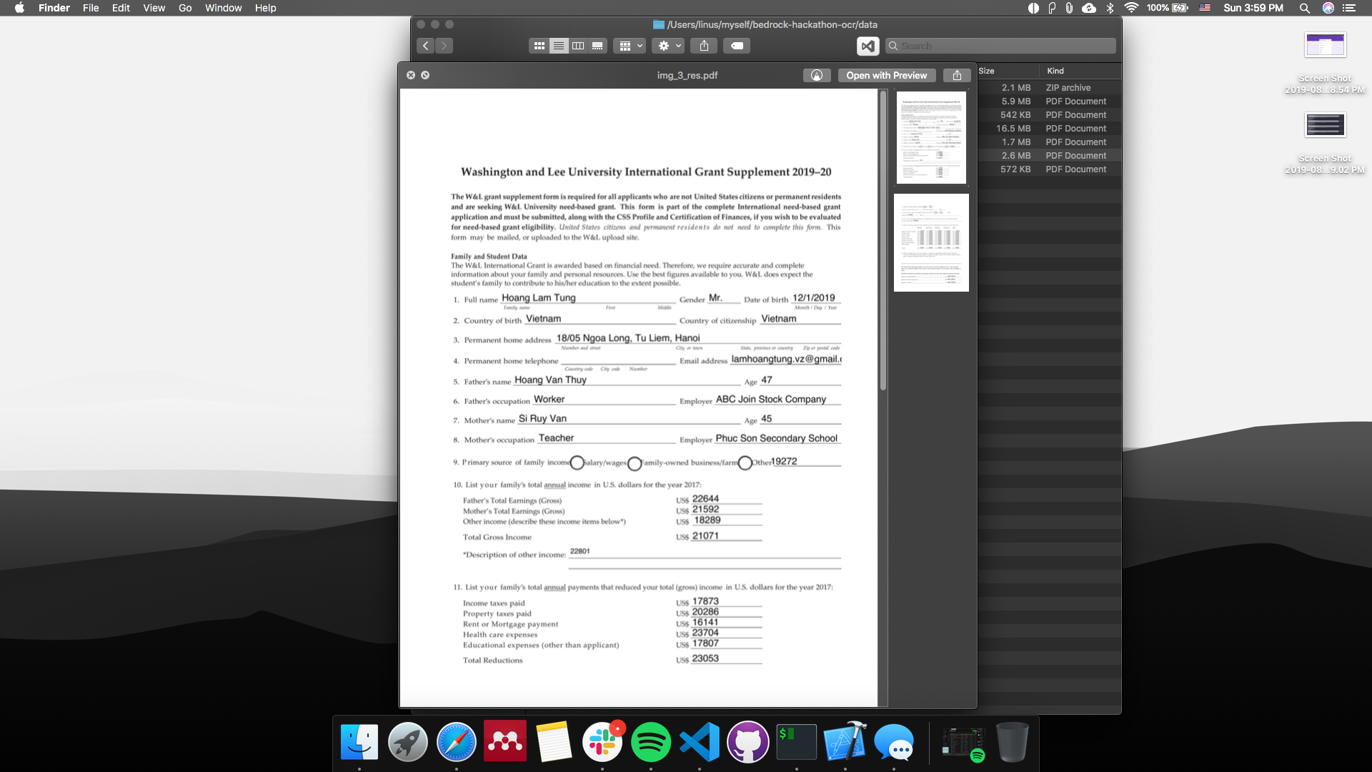The height and width of the screenshot is (772, 1372).
Task: Select the second page thumbnail
Action: click(931, 242)
